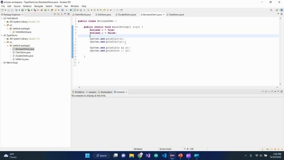Open the Run menu
The width and height of the screenshot is (284, 160).
[66, 6]
